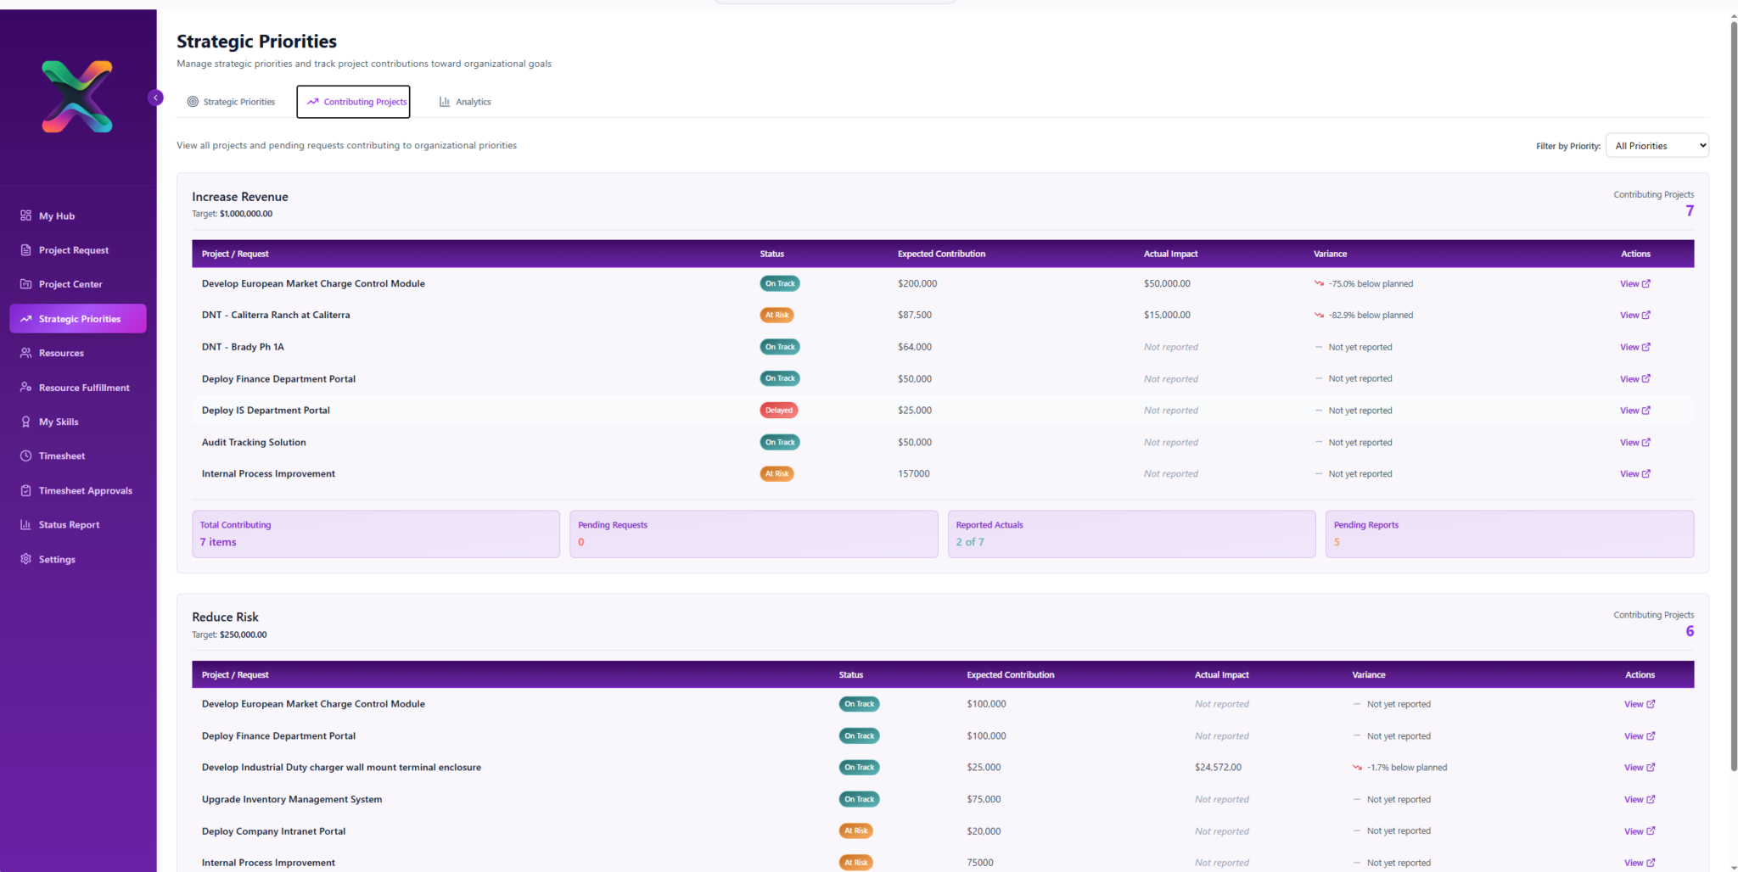
Task: Click the Pending Requests summary card
Action: tap(754, 534)
